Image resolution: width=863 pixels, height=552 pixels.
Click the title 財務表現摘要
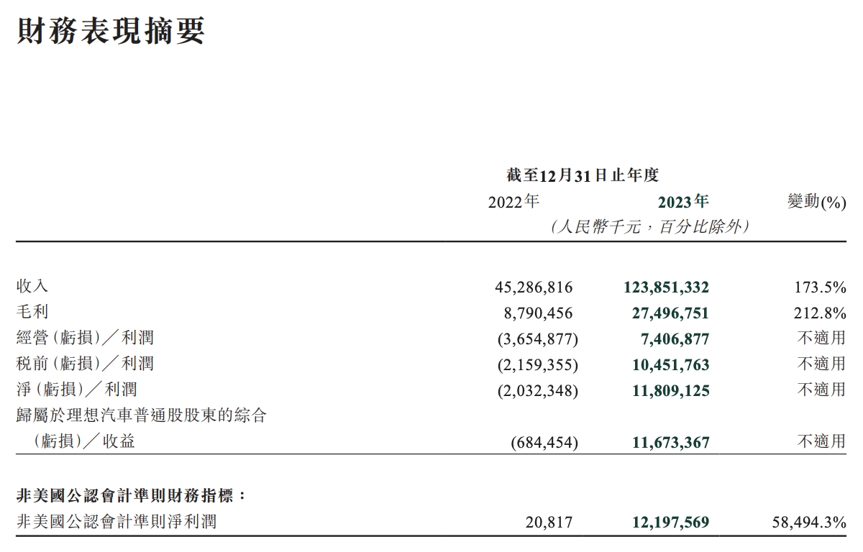pos(111,31)
